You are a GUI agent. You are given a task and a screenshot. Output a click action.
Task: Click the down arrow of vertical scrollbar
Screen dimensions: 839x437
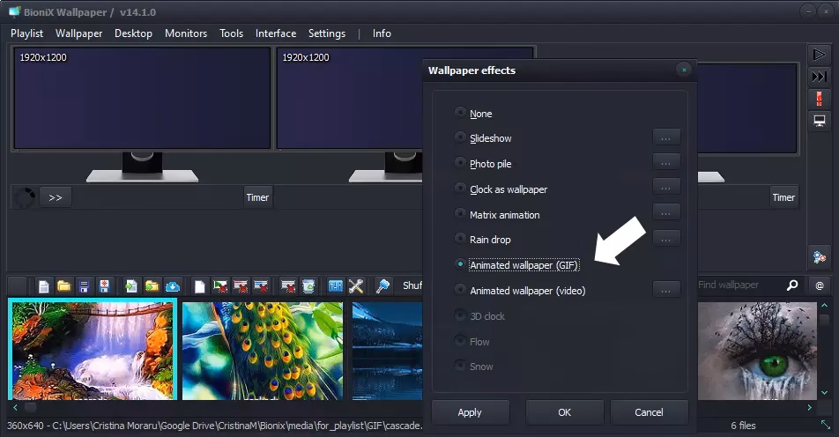tap(825, 393)
